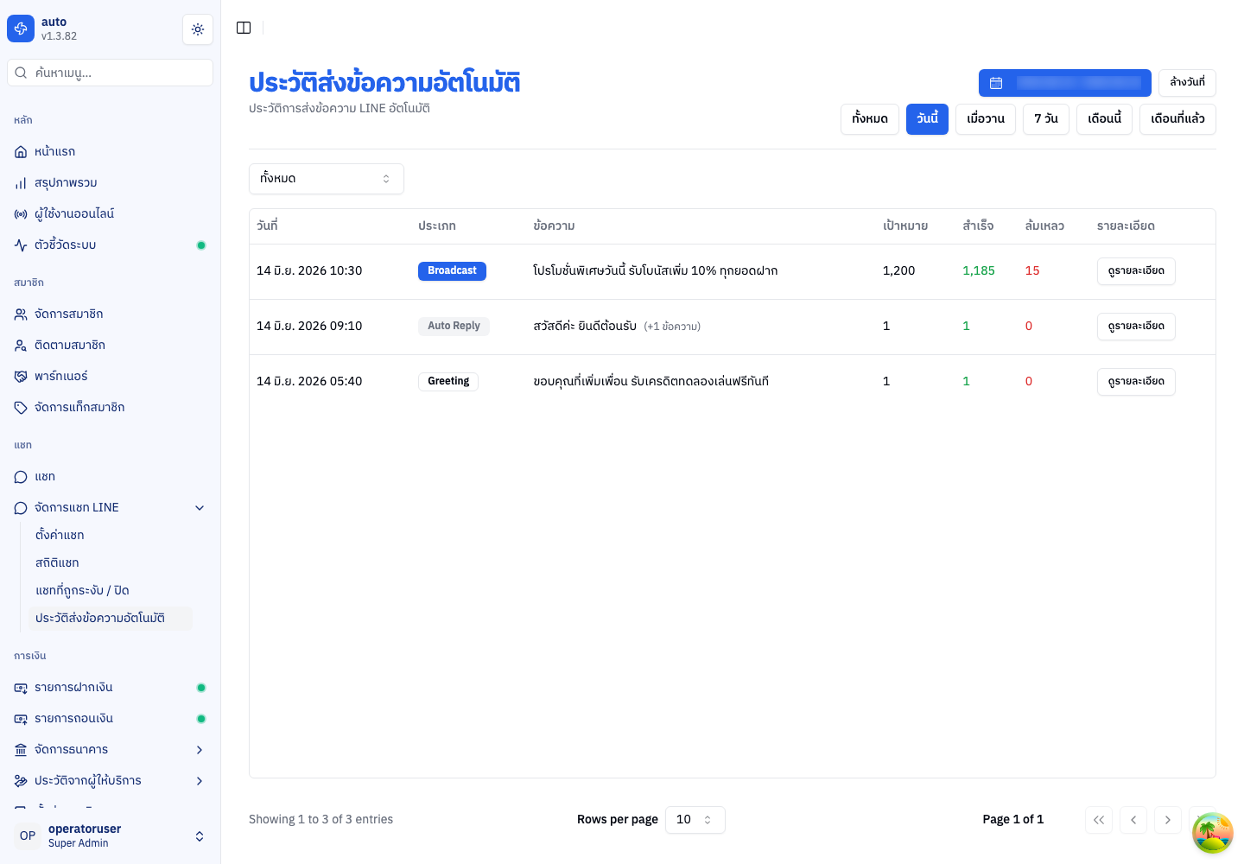This screenshot has width=1244, height=864.
Task: Open จัดการแท็กสมาชิก tag management
Action: click(x=111, y=407)
